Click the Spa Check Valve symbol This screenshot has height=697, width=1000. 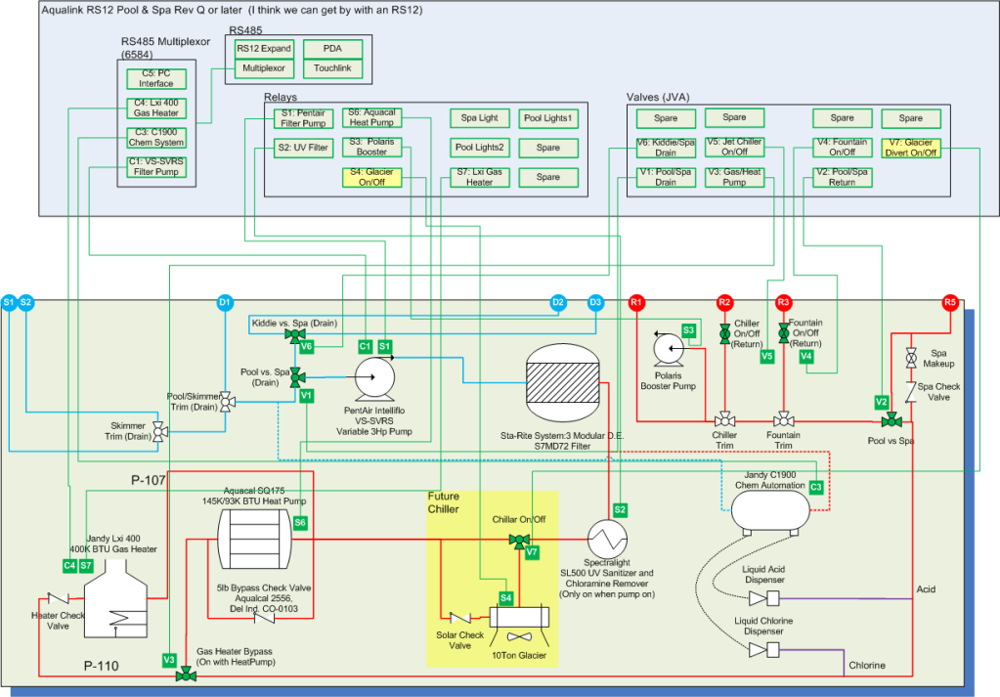click(911, 392)
